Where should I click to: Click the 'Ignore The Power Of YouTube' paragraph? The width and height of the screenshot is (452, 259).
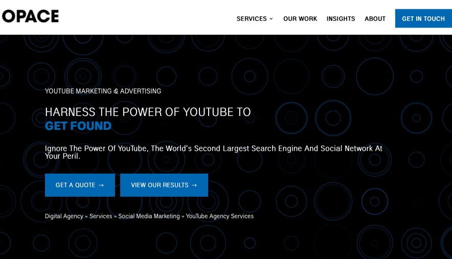click(214, 152)
